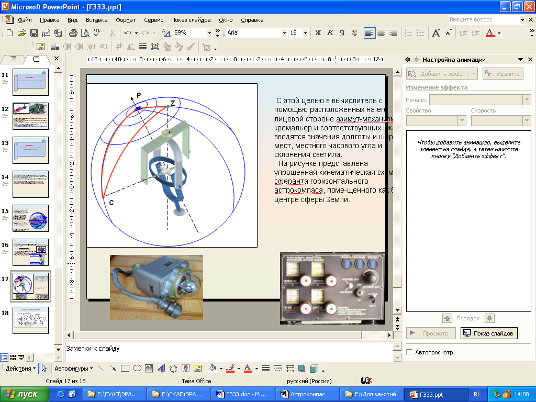Open shadow style settings in the drawing toolbar
The width and height of the screenshot is (536, 402).
[301, 368]
